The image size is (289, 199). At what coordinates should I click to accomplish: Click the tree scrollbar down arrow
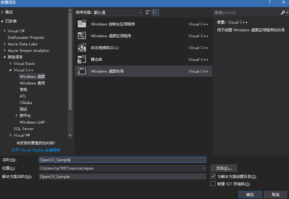pyautogui.click(x=70, y=135)
